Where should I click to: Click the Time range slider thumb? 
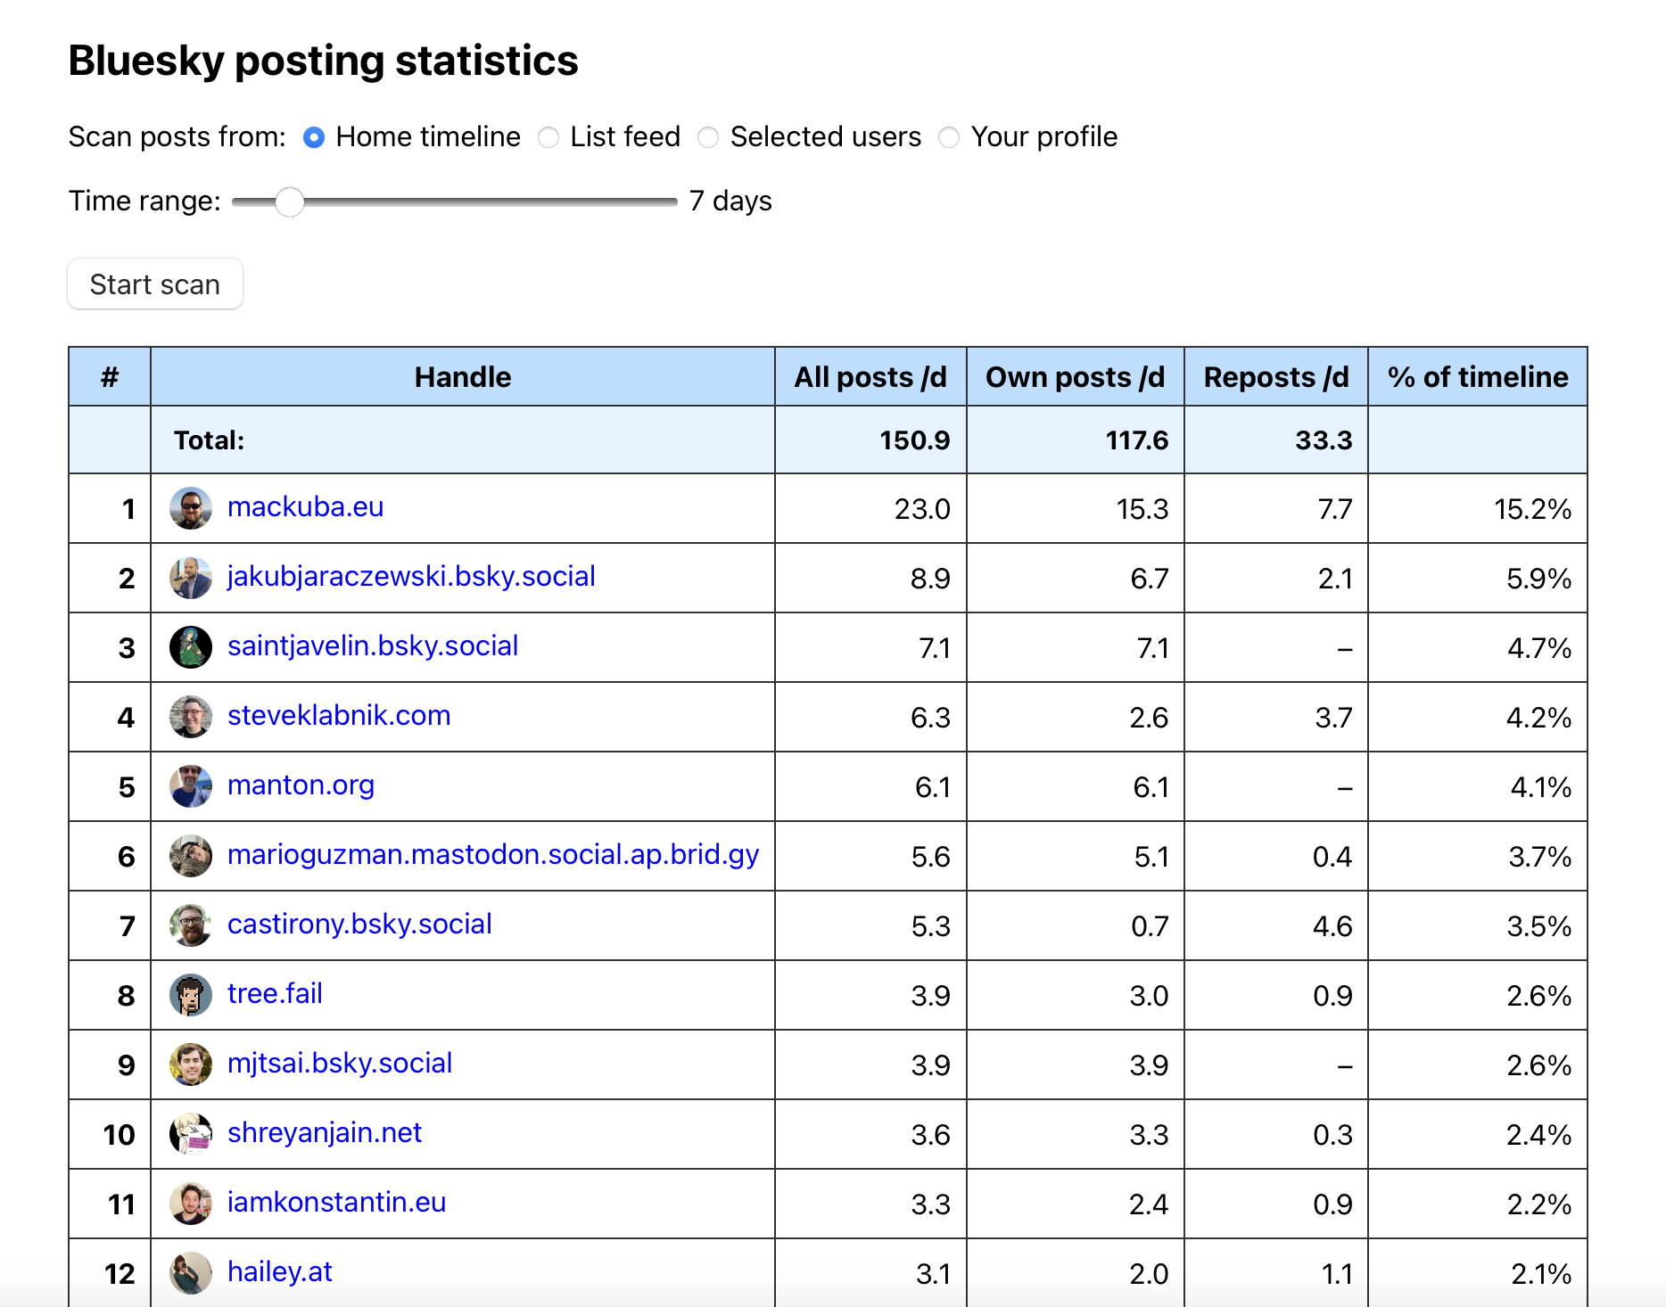[x=289, y=202]
